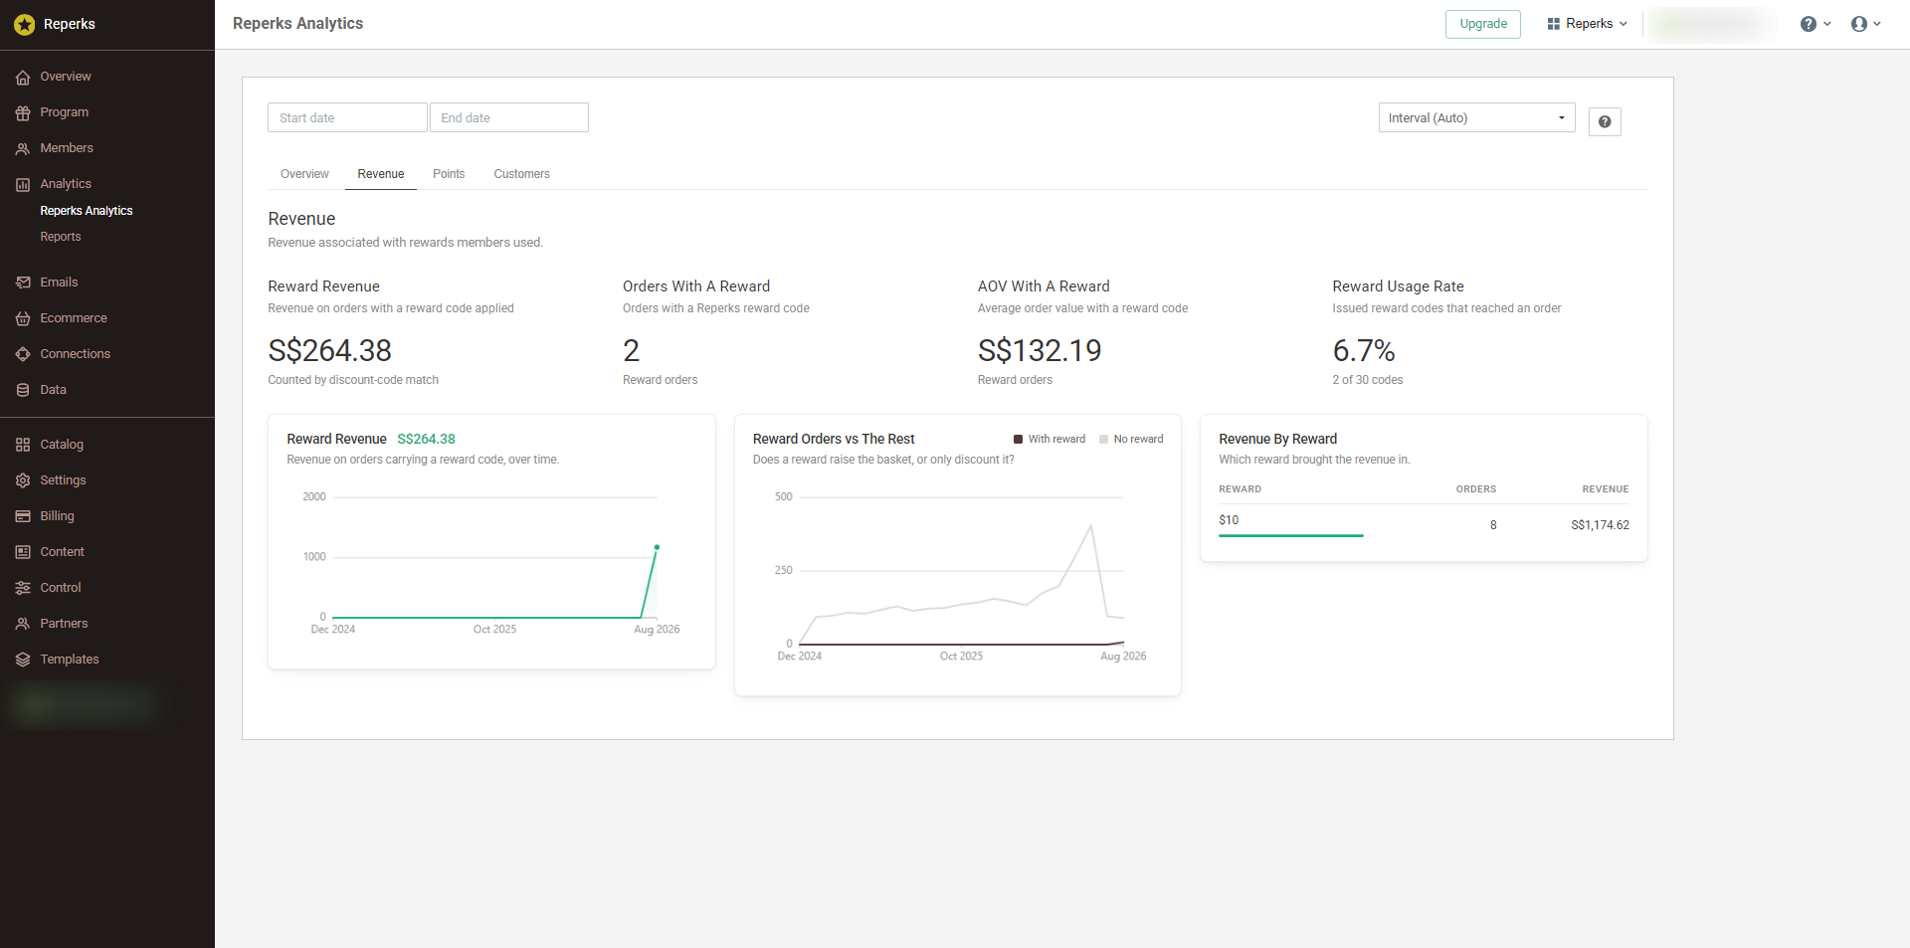Click the Program gift icon

click(x=23, y=112)
